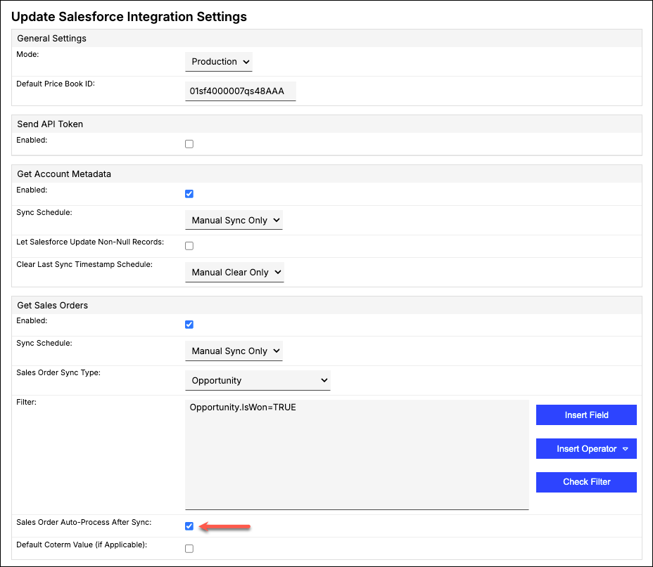Toggle Sales Order Auto-Process After Sync checkbox
Viewport: 653px width, 567px height.
(x=189, y=526)
